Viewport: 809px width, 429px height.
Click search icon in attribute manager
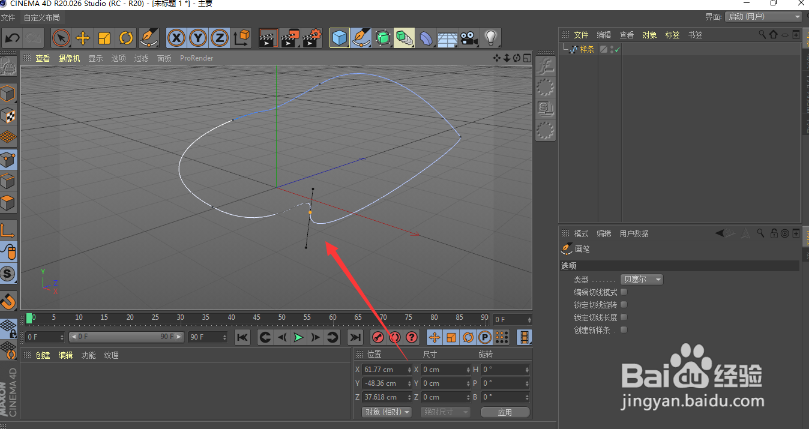[760, 233]
